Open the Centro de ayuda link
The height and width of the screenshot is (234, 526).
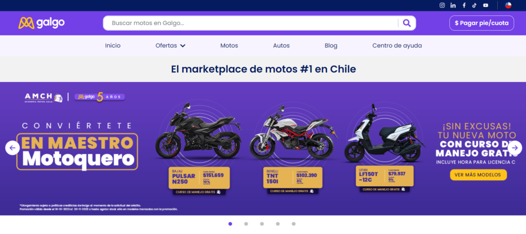click(x=397, y=46)
